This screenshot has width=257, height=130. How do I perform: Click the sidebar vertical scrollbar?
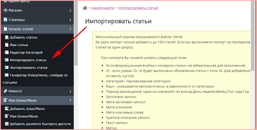[x=76, y=34]
